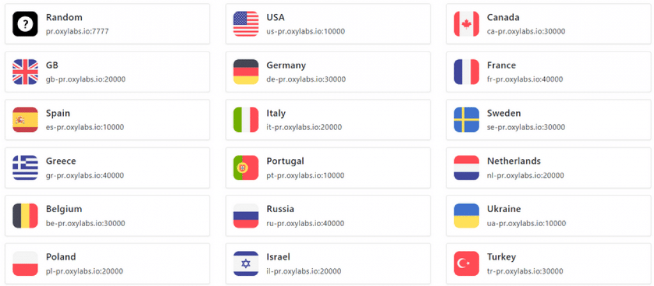Select the es-pr.oxylabs.io:10000 endpoint text

coord(85,127)
